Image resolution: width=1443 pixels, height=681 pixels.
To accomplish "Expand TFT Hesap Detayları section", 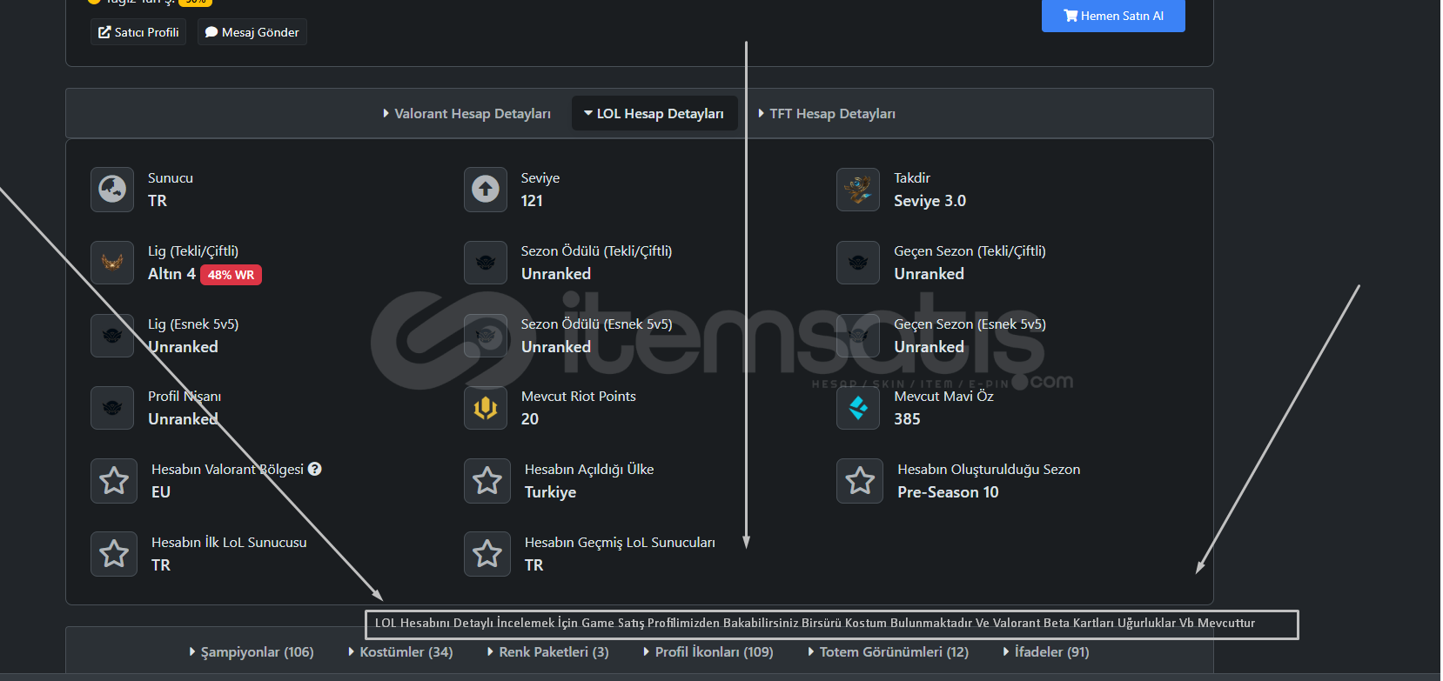I will (x=827, y=113).
